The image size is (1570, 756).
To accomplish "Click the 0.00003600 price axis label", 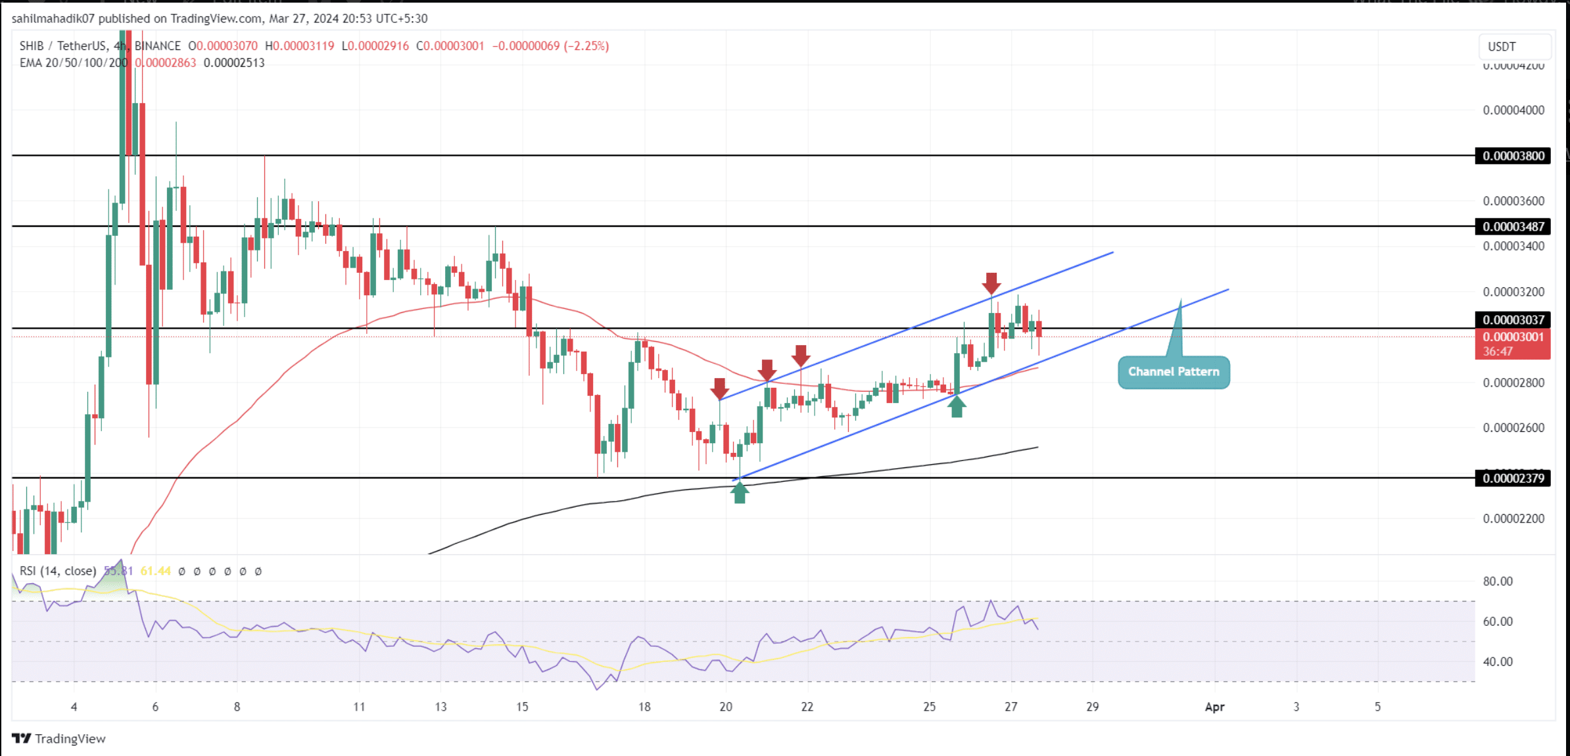I will [1513, 201].
